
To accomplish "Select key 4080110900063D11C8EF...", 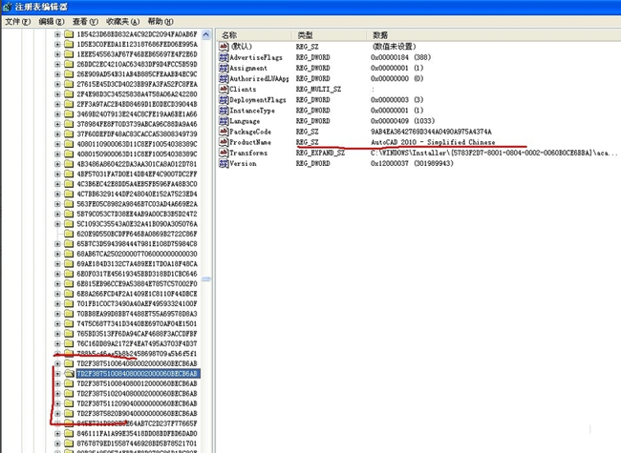I will (x=137, y=144).
